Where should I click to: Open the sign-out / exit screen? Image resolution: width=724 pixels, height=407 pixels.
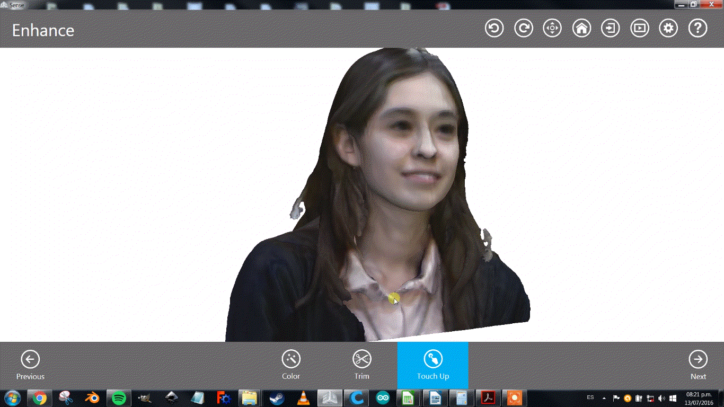[x=610, y=28]
